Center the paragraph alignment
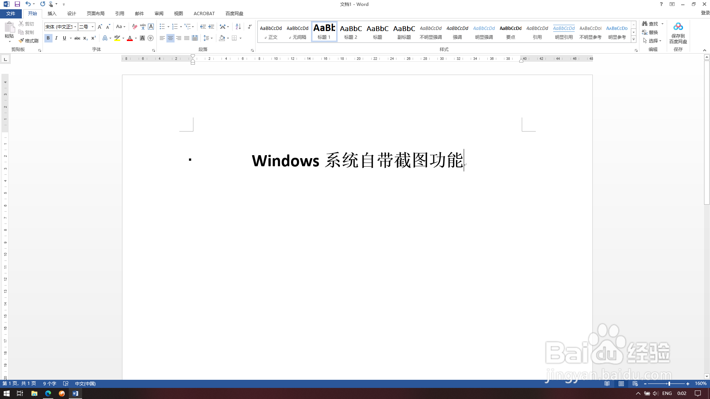Viewport: 710px width, 399px height. point(170,38)
